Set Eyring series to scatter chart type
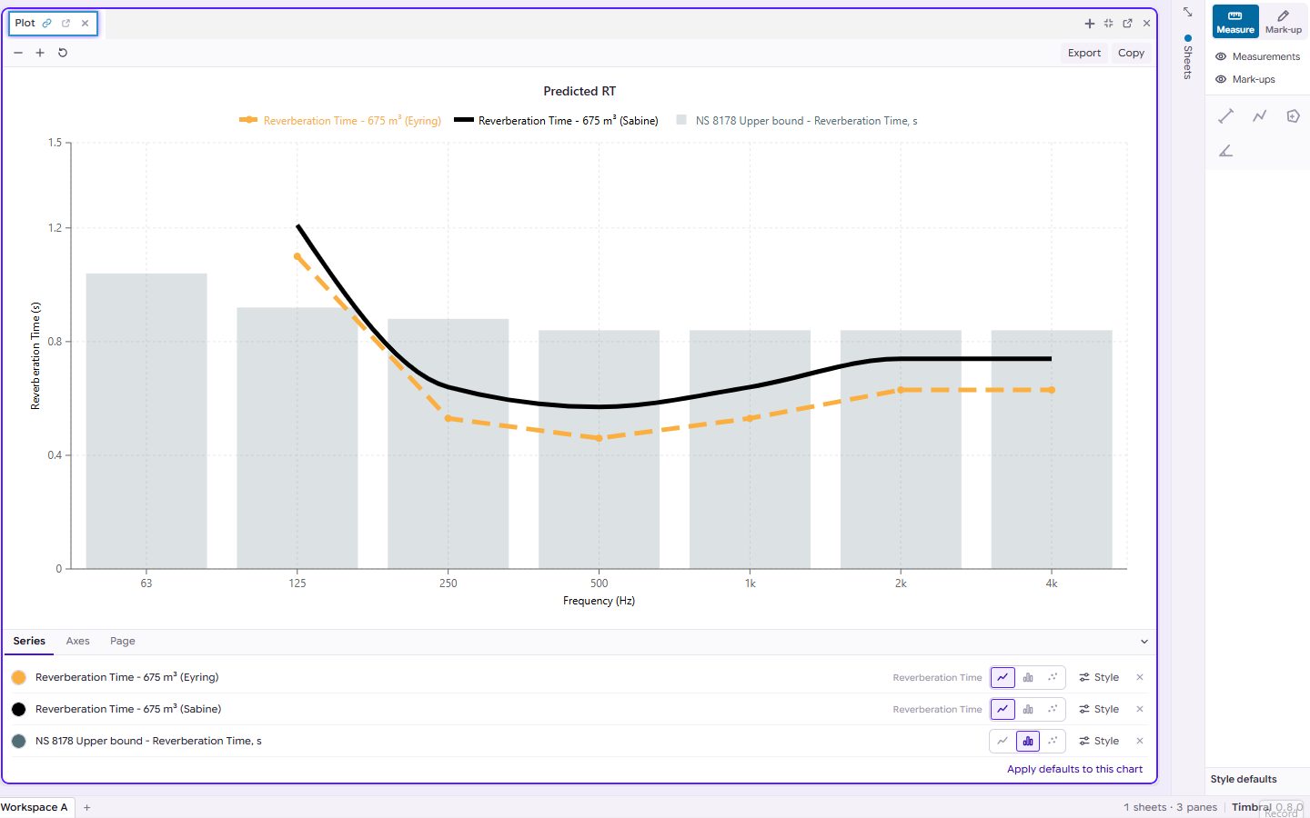The image size is (1310, 818). coord(1053,677)
